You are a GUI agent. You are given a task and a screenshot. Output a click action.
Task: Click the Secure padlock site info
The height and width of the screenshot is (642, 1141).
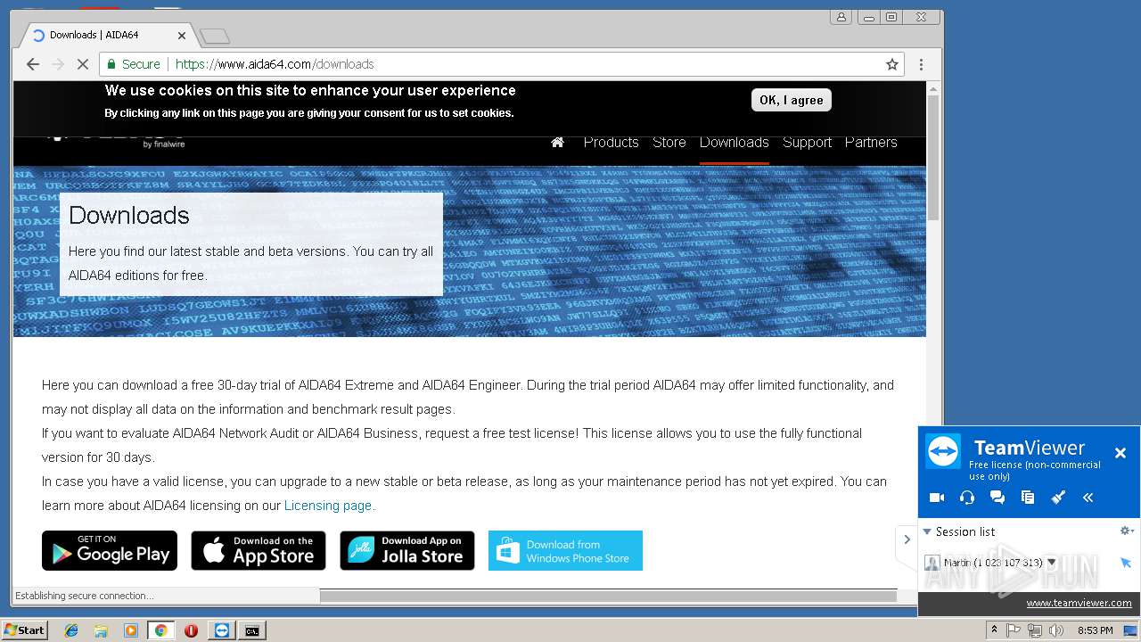point(134,64)
